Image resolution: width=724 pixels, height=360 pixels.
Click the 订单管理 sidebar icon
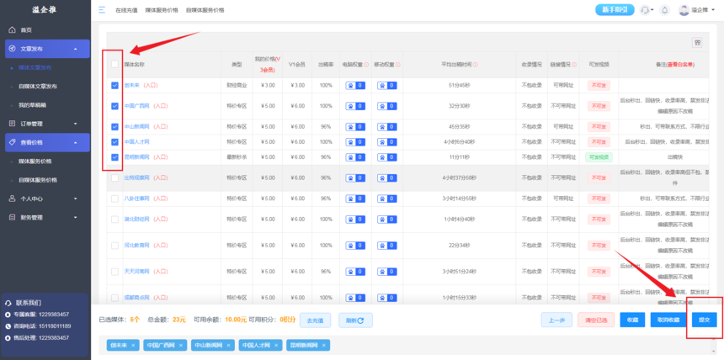pyautogui.click(x=13, y=124)
